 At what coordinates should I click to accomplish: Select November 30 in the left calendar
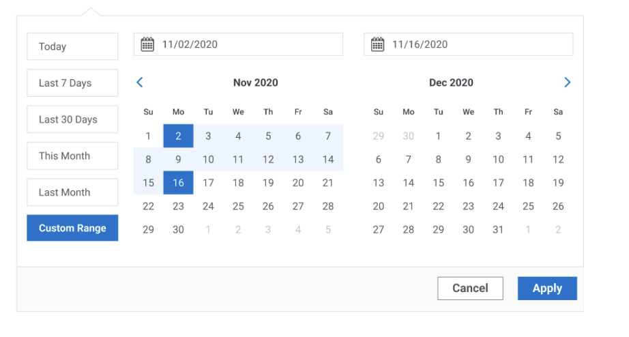(x=178, y=230)
